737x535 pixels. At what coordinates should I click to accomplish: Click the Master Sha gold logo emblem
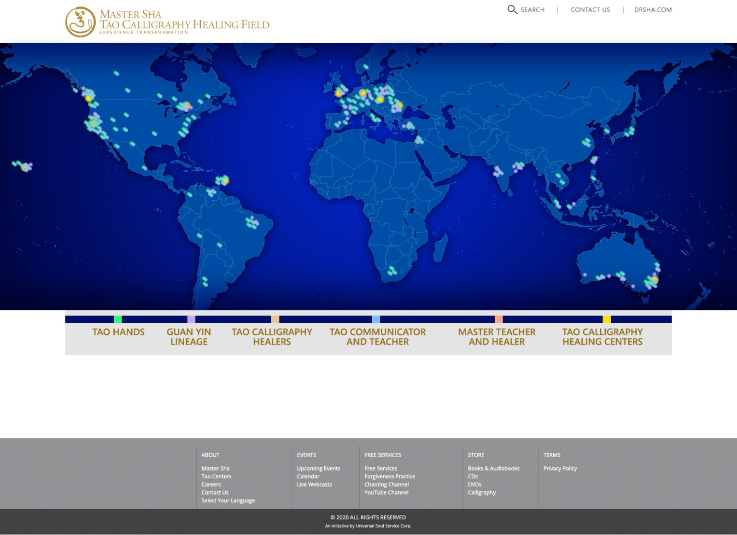(80, 22)
